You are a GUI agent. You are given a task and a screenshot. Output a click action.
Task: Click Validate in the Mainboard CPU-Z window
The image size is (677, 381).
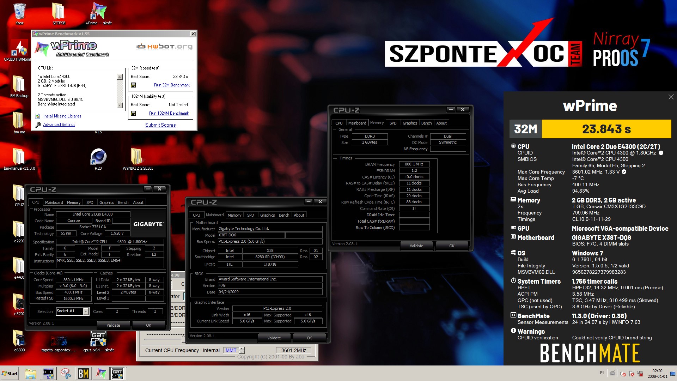(274, 338)
